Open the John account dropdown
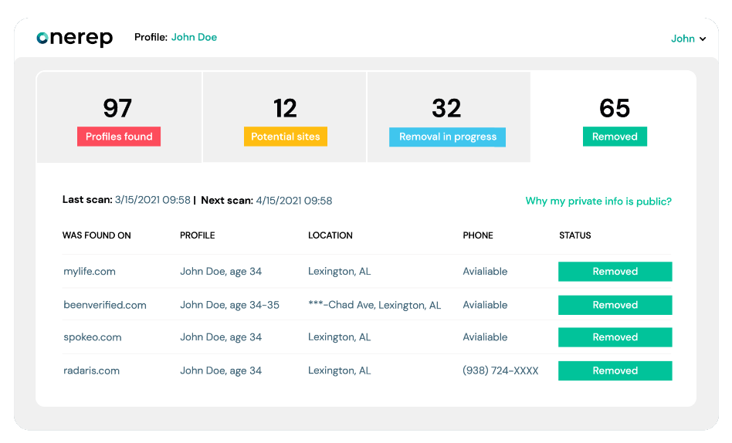 (688, 39)
